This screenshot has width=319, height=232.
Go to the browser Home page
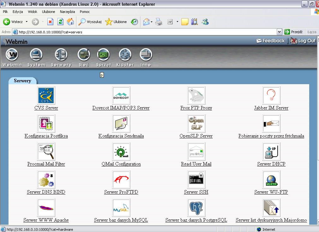pos(70,21)
